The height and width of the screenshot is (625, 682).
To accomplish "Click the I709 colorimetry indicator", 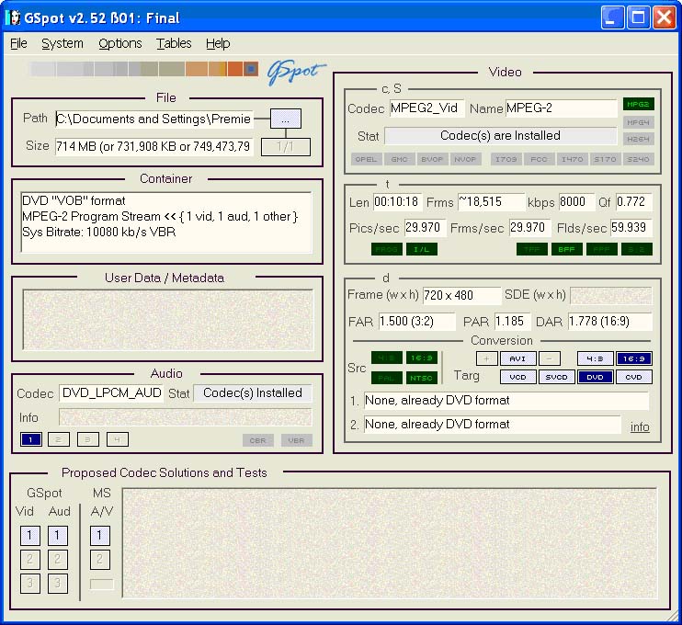I will tap(506, 159).
